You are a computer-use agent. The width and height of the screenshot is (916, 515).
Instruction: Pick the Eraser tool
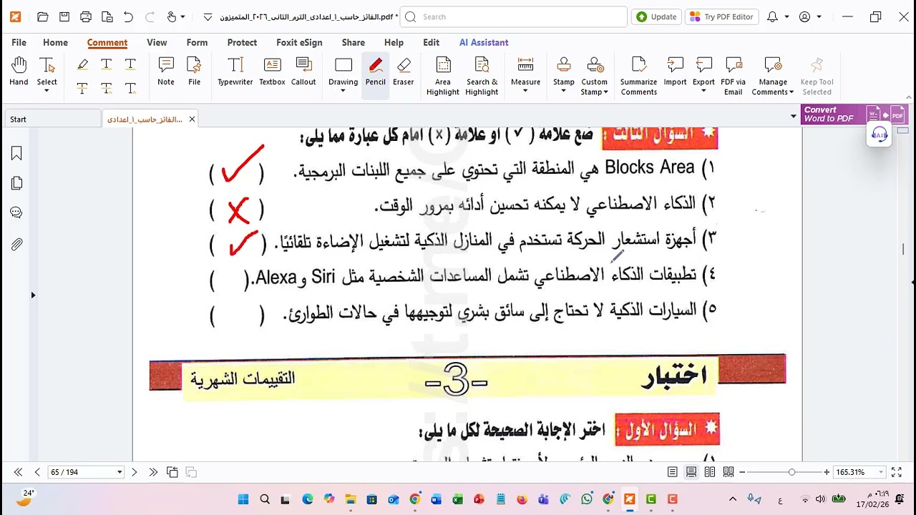click(x=404, y=72)
